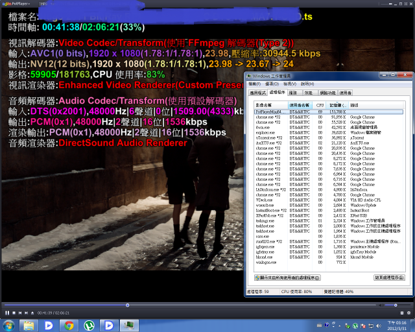Open the 檔案(F) menu in Task Manager
This screenshot has height=332, width=415.
[x=255, y=84]
